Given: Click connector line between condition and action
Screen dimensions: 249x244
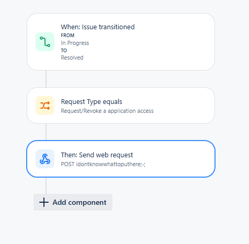Looking at the screenshot, I should [46, 132].
